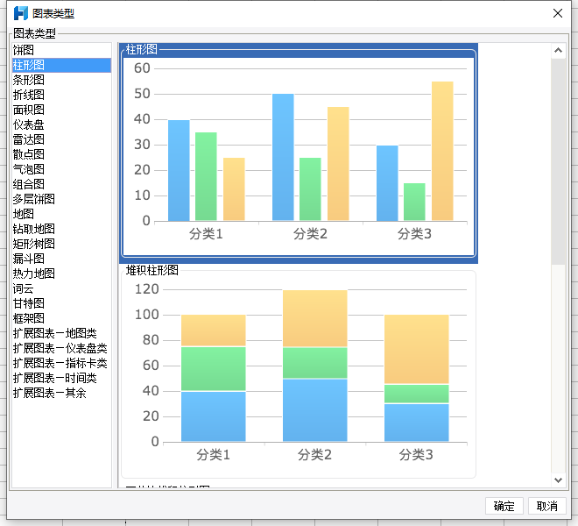Select 气泡图 list entry
Image resolution: width=578 pixels, height=526 pixels.
click(61, 169)
